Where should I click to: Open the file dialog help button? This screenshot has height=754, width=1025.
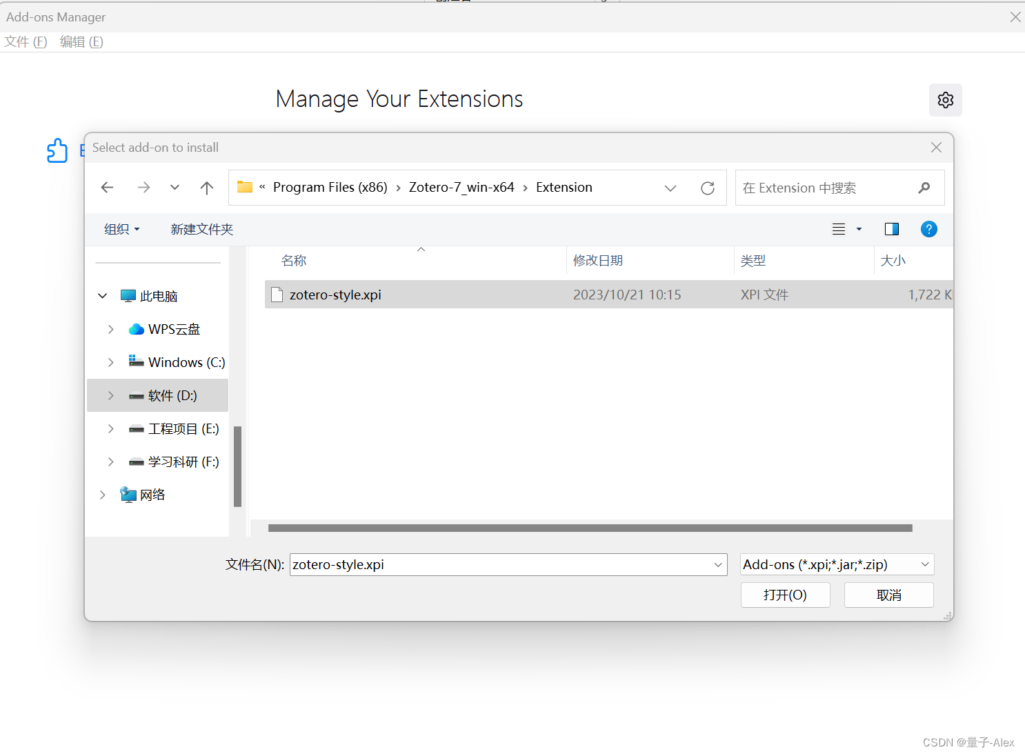click(x=929, y=229)
